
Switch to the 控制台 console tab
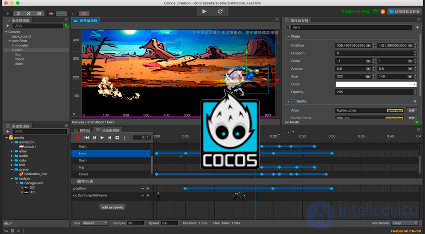pos(82,130)
